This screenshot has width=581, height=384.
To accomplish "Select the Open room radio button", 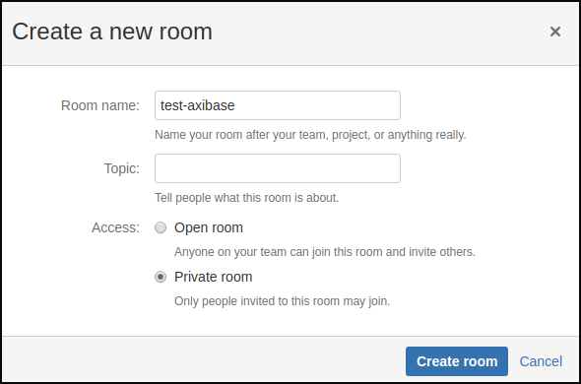I will tap(161, 227).
